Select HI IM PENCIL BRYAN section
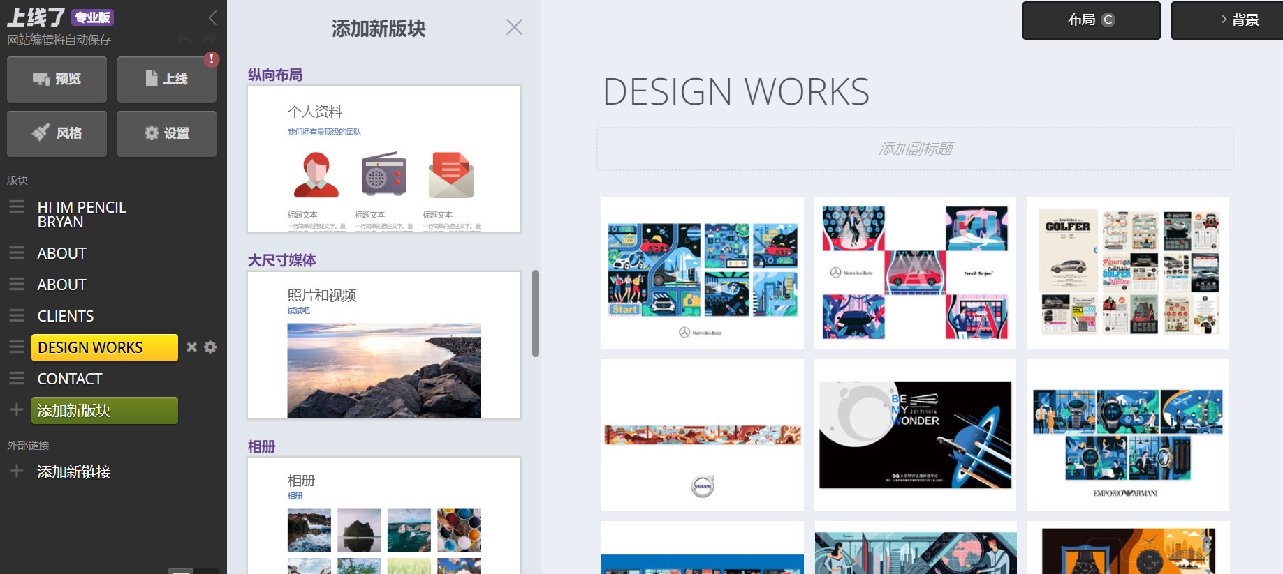 pos(82,215)
